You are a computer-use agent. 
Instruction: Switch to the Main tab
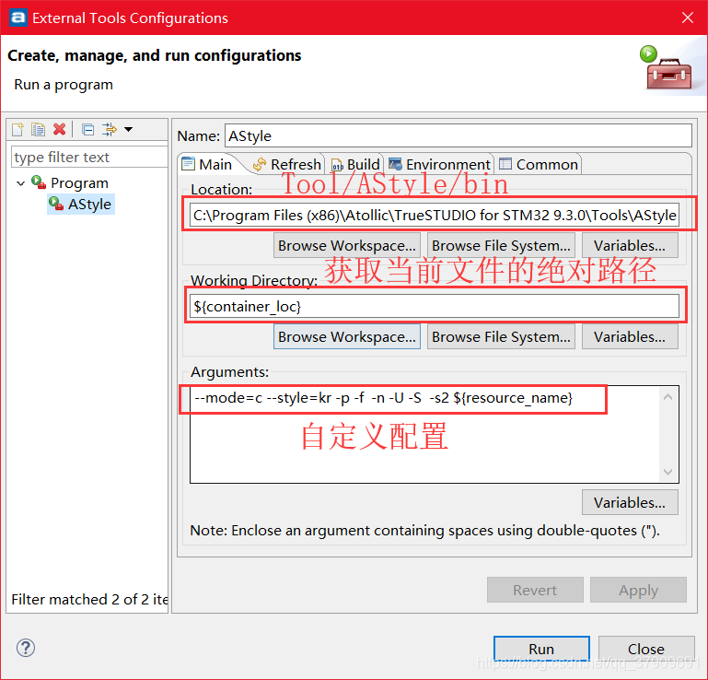(x=207, y=164)
